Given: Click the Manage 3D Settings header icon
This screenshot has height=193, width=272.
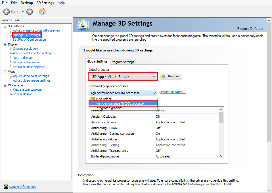Looking at the screenshot, I should pyautogui.click(x=83, y=25).
